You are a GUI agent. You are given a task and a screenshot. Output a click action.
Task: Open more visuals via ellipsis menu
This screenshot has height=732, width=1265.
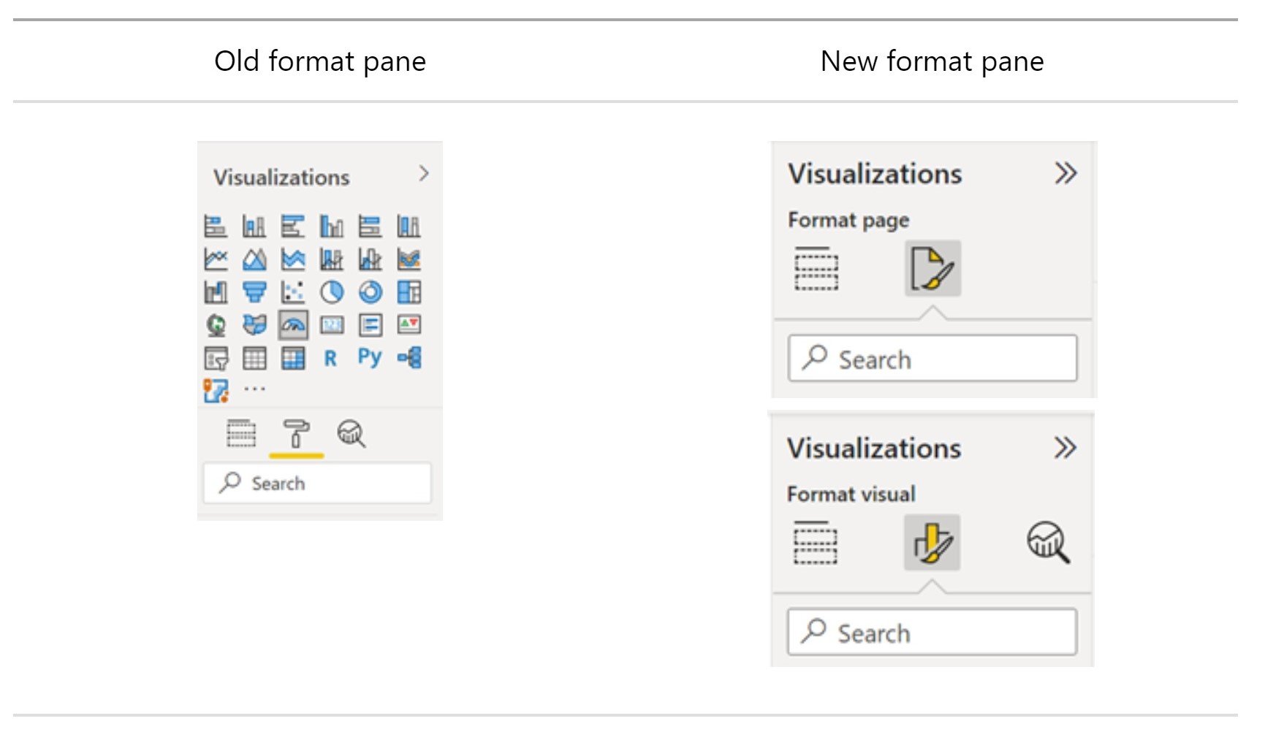point(254,388)
